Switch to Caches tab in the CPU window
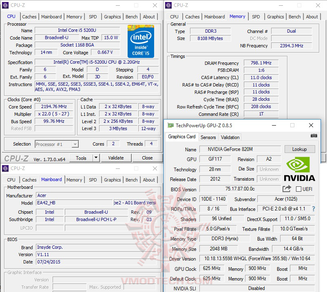This screenshot has height=292, width=327. click(29, 17)
